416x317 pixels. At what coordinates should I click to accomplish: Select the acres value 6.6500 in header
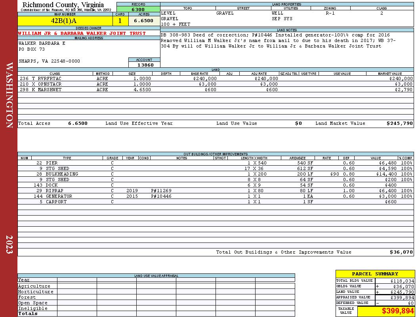pos(144,21)
